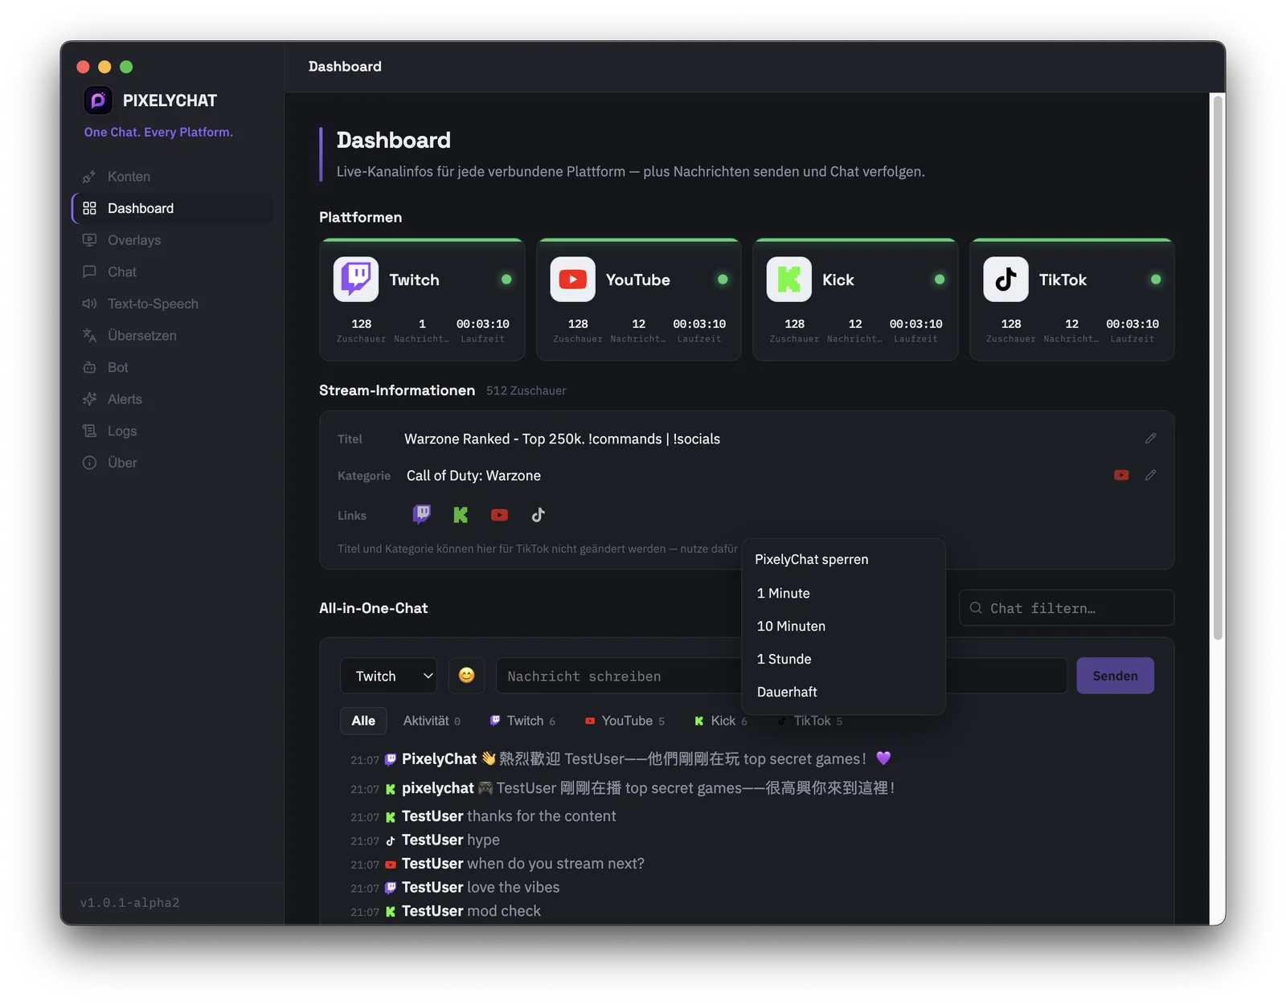The width and height of the screenshot is (1286, 1005).
Task: Switch to the Aktivität tab
Action: (x=432, y=721)
